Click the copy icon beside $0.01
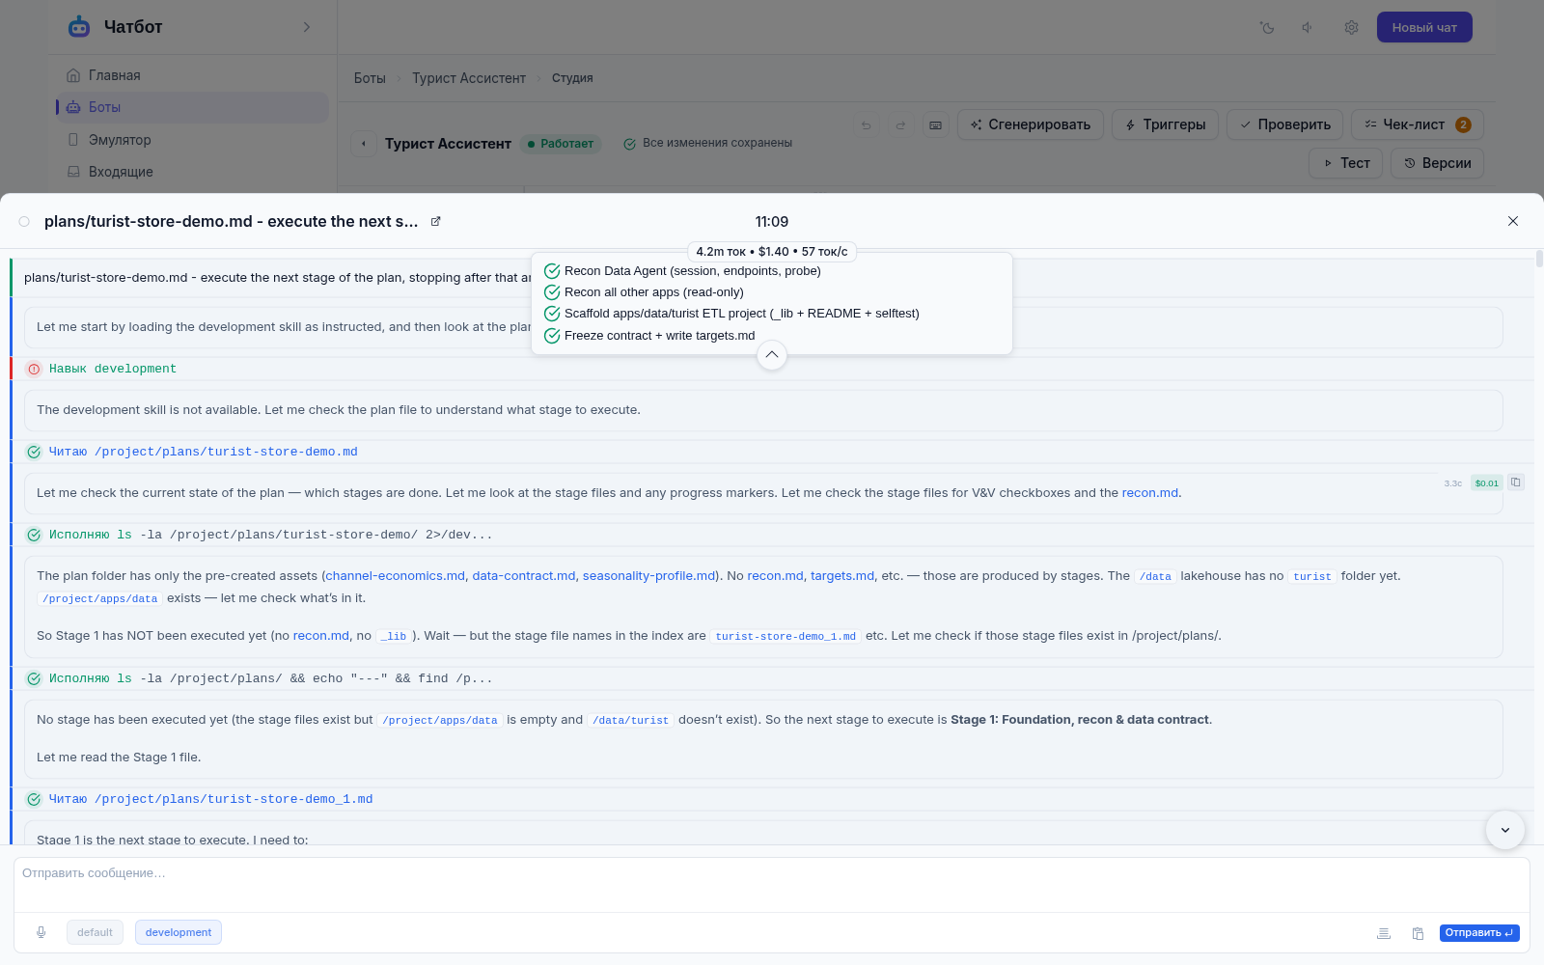Image resolution: width=1544 pixels, height=965 pixels. [x=1516, y=482]
